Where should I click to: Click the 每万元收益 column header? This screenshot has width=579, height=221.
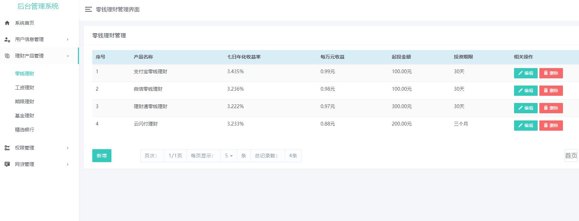pyautogui.click(x=333, y=57)
